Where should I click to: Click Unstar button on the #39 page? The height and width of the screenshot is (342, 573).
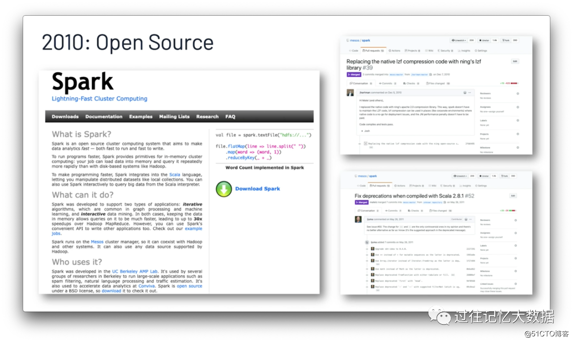(x=484, y=40)
